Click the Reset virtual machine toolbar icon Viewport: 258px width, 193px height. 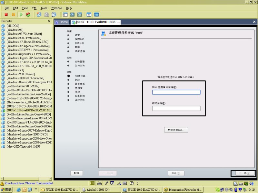pos(28,14)
